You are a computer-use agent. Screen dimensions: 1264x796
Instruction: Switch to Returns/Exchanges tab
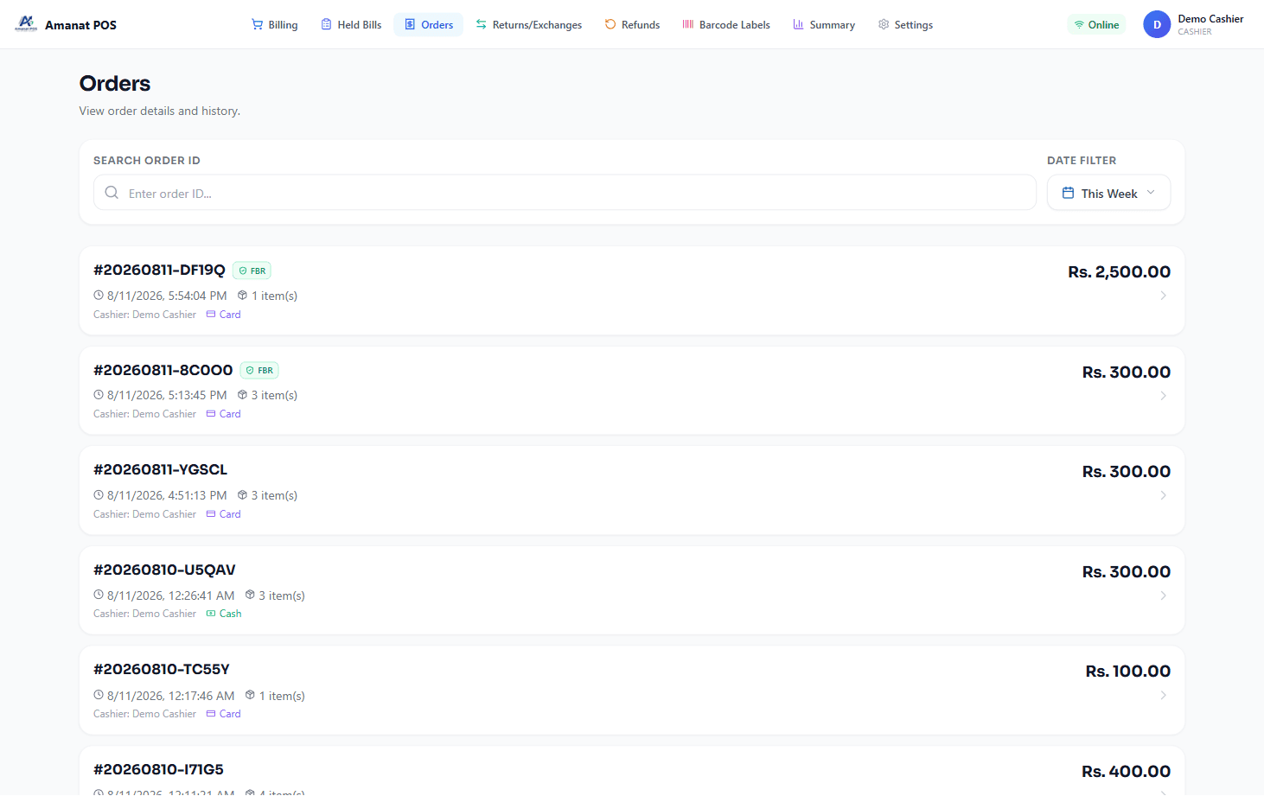[529, 24]
